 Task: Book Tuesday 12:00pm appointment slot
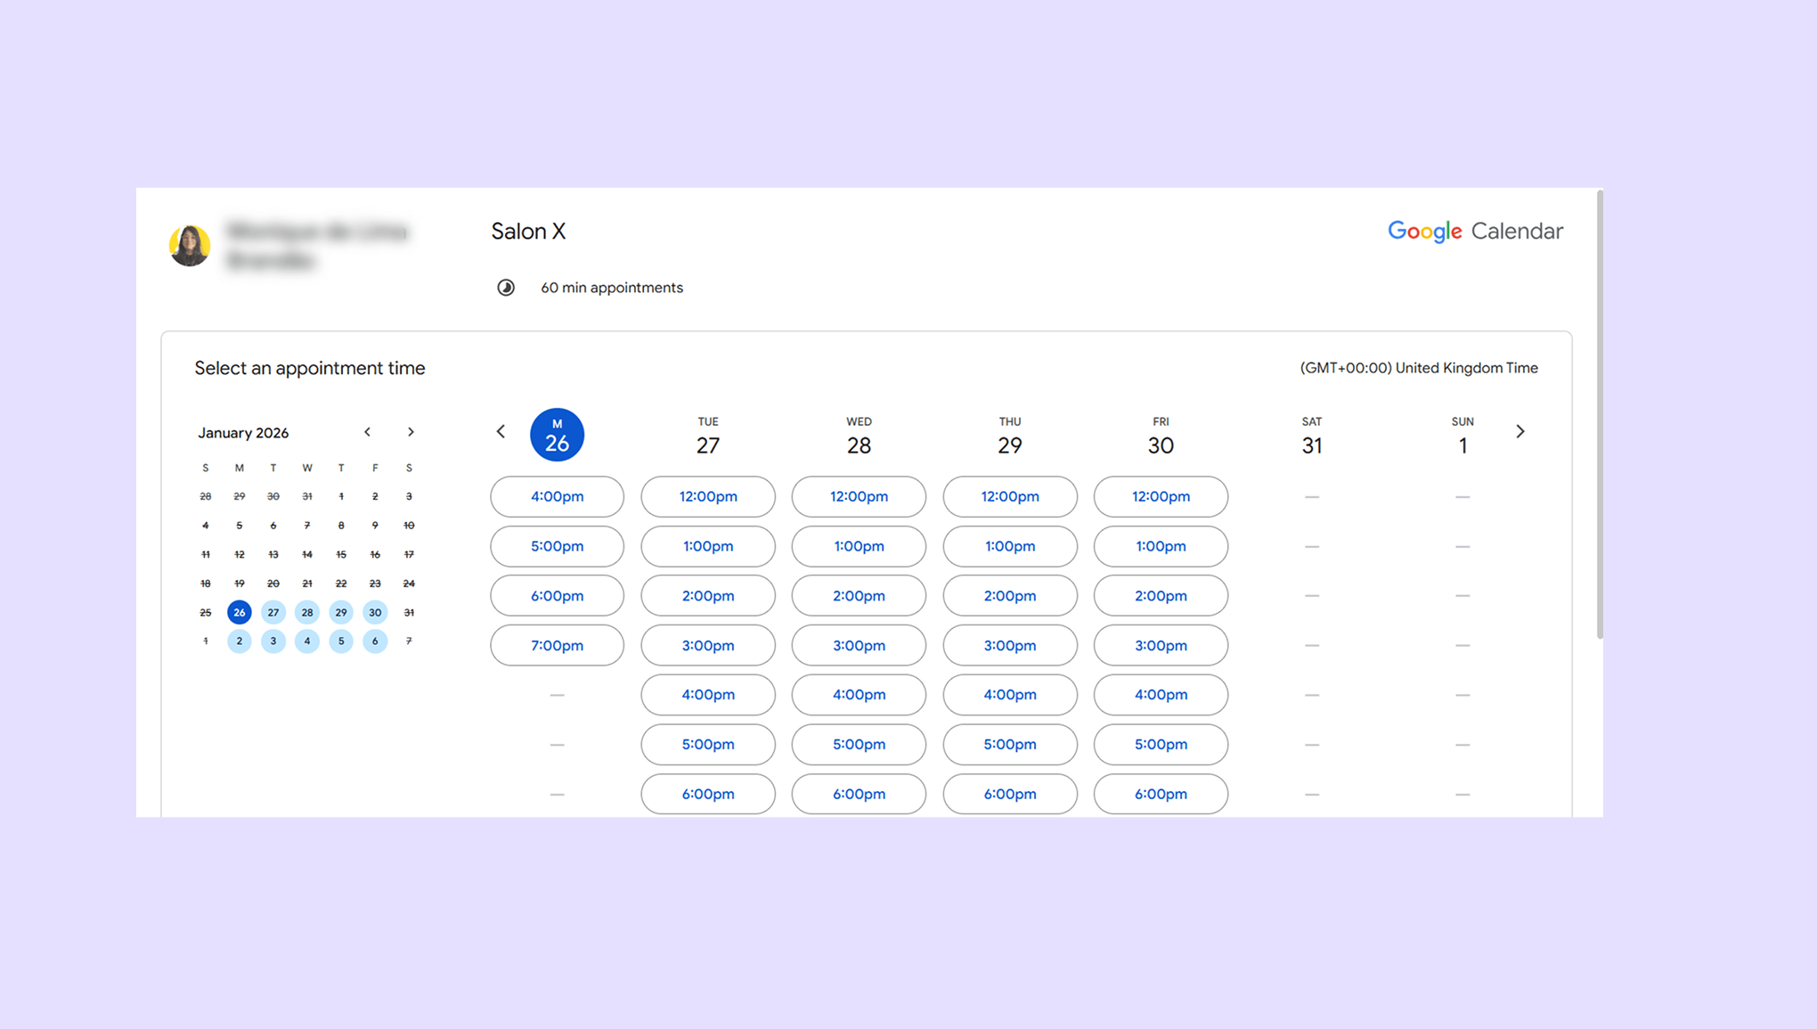(707, 496)
